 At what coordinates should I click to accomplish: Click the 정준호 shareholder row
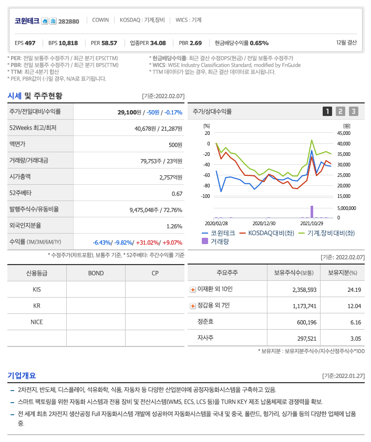(x=276, y=322)
